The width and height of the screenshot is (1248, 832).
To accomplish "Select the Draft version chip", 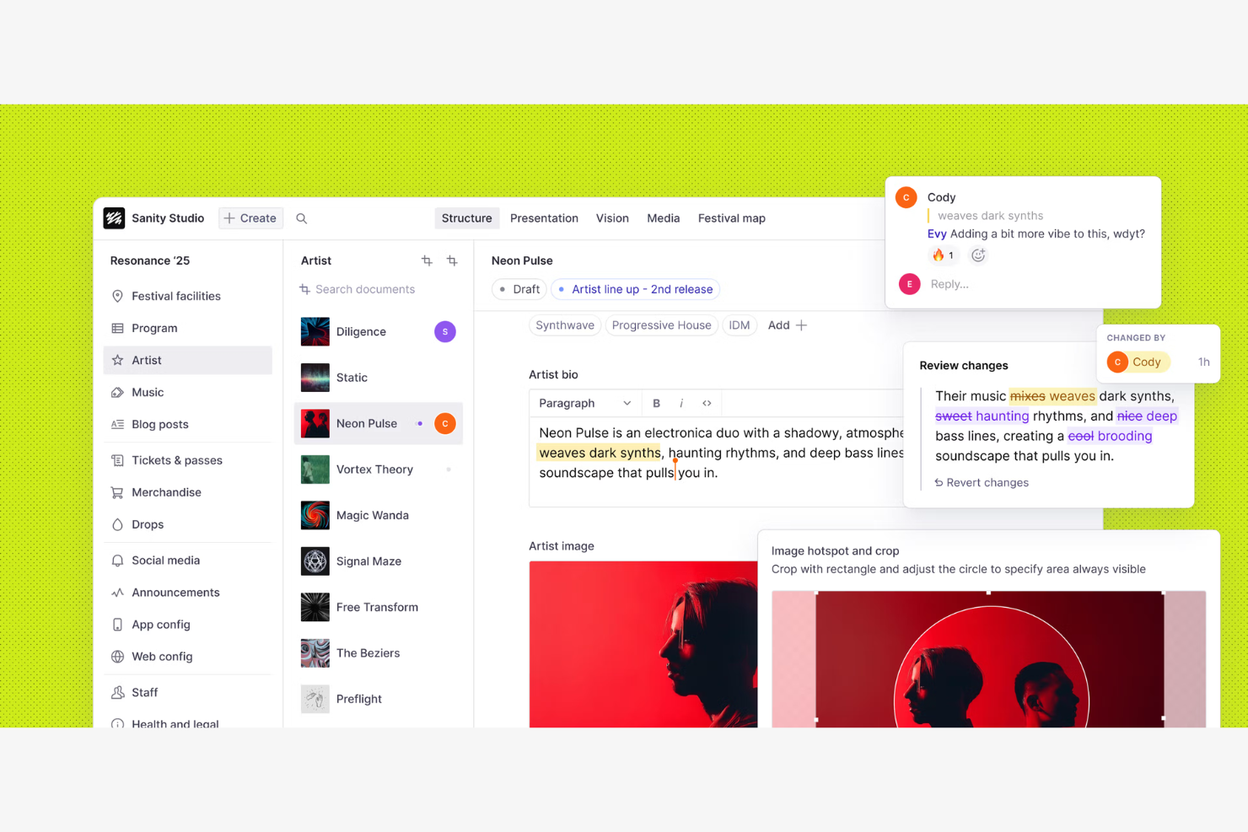I will click(x=519, y=289).
